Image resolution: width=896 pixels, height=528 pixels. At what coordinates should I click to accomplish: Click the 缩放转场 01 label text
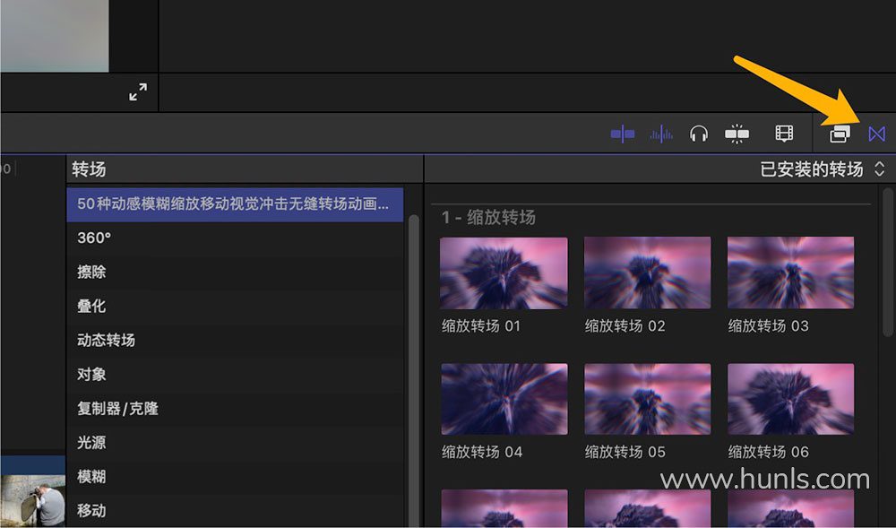click(x=480, y=326)
